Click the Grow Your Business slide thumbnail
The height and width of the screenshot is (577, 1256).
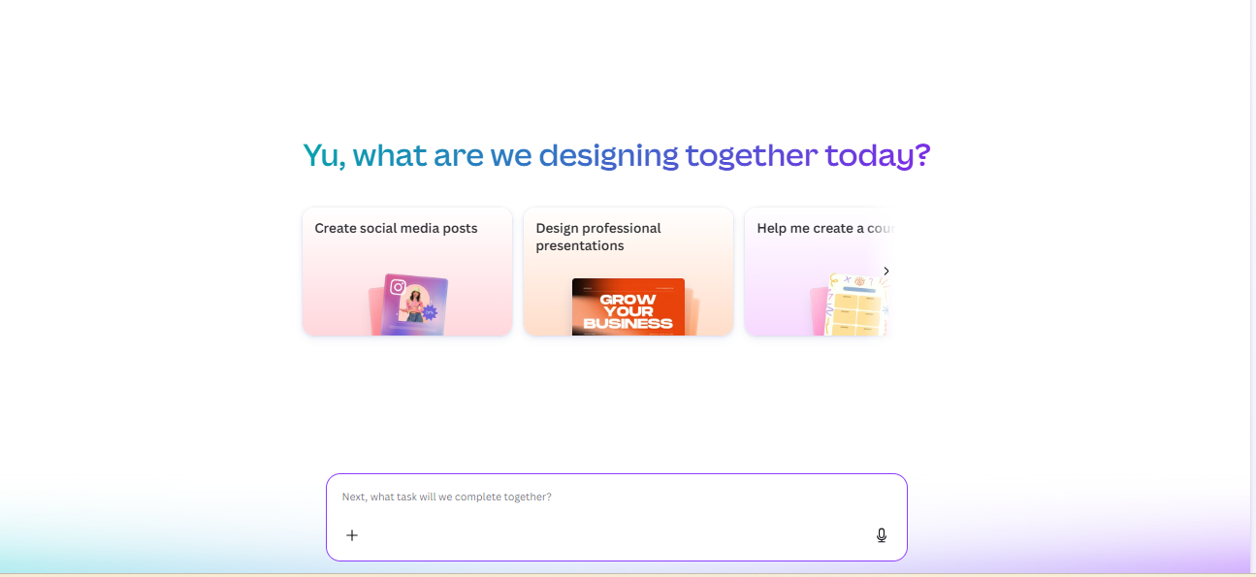tap(630, 307)
